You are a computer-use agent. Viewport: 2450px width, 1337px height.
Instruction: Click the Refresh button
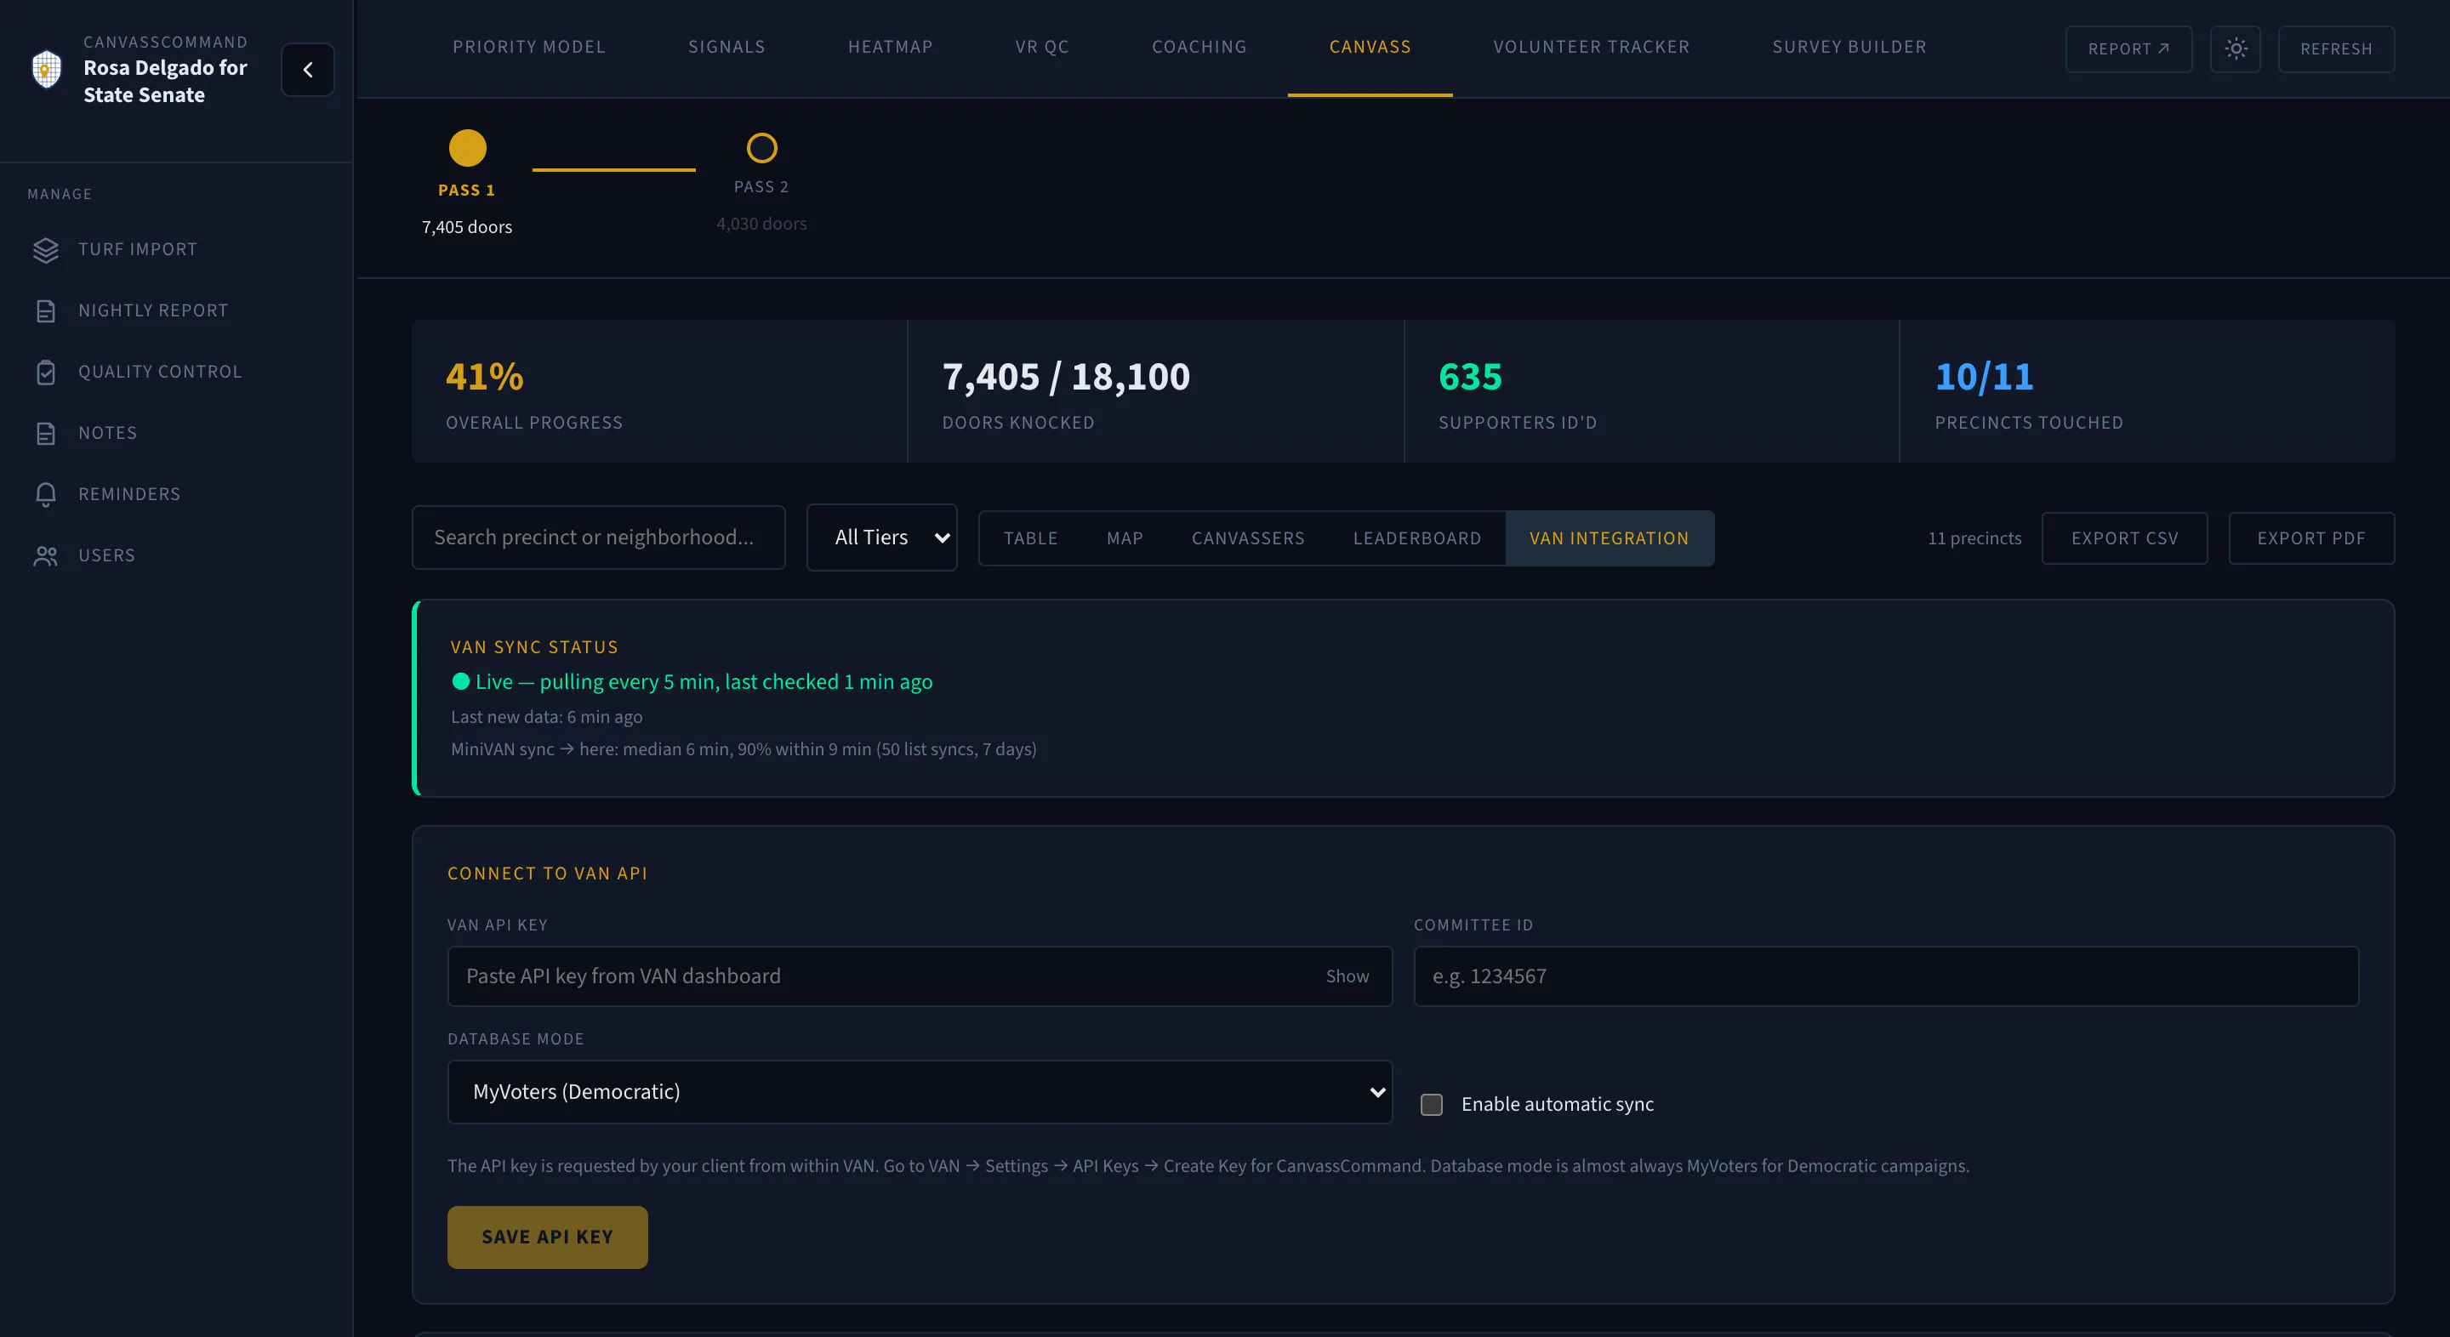pos(2335,48)
